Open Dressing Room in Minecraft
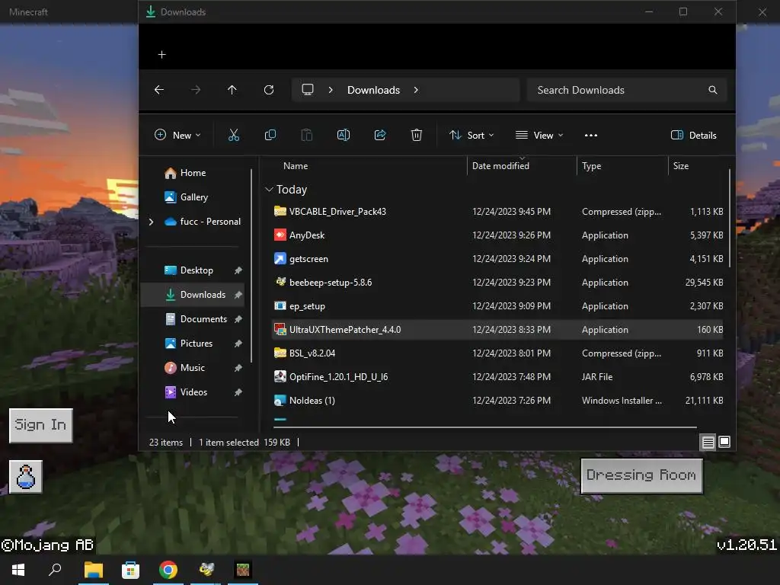The image size is (780, 585). [x=641, y=475]
